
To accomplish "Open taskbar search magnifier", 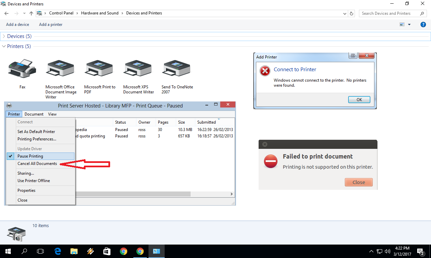I will tap(24, 251).
